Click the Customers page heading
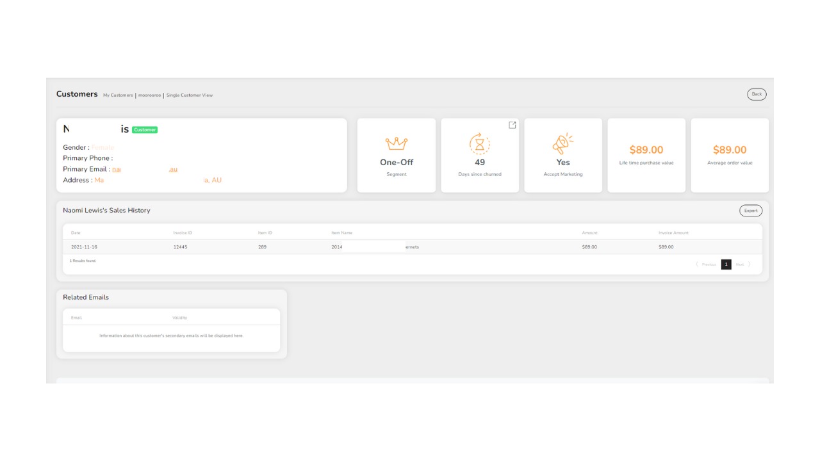Viewport: 820px width, 461px height. click(x=77, y=94)
